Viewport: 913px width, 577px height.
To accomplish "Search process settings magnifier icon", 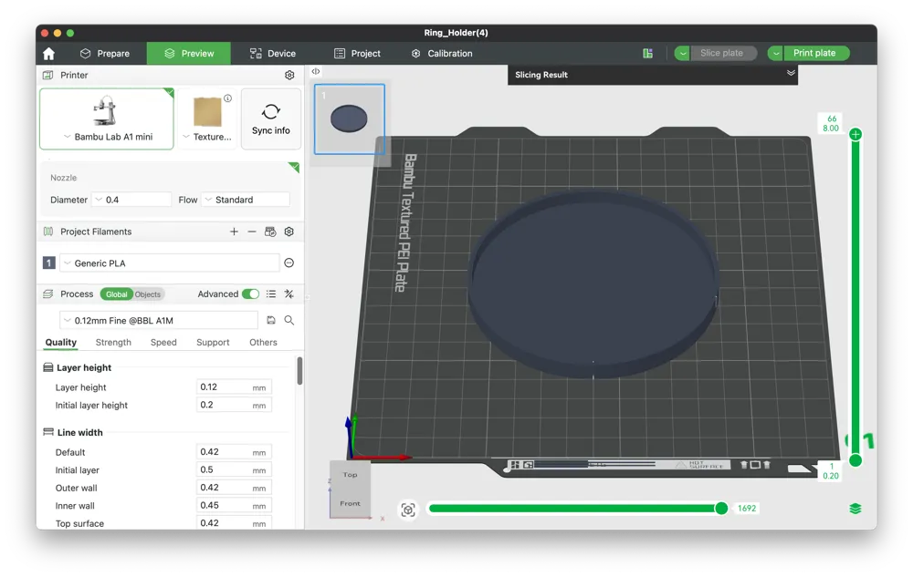I will 289,320.
